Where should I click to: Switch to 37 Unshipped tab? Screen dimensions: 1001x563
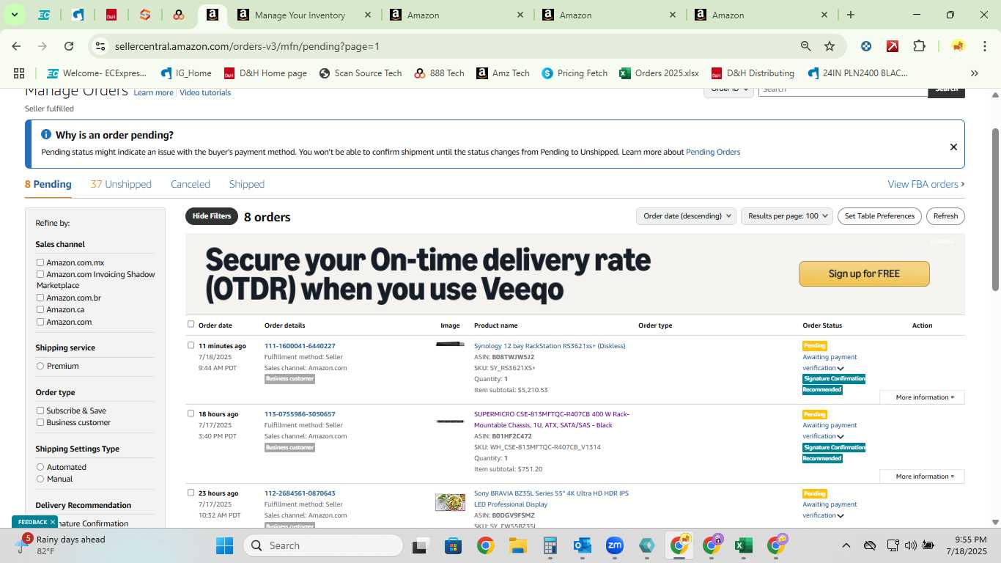(121, 184)
